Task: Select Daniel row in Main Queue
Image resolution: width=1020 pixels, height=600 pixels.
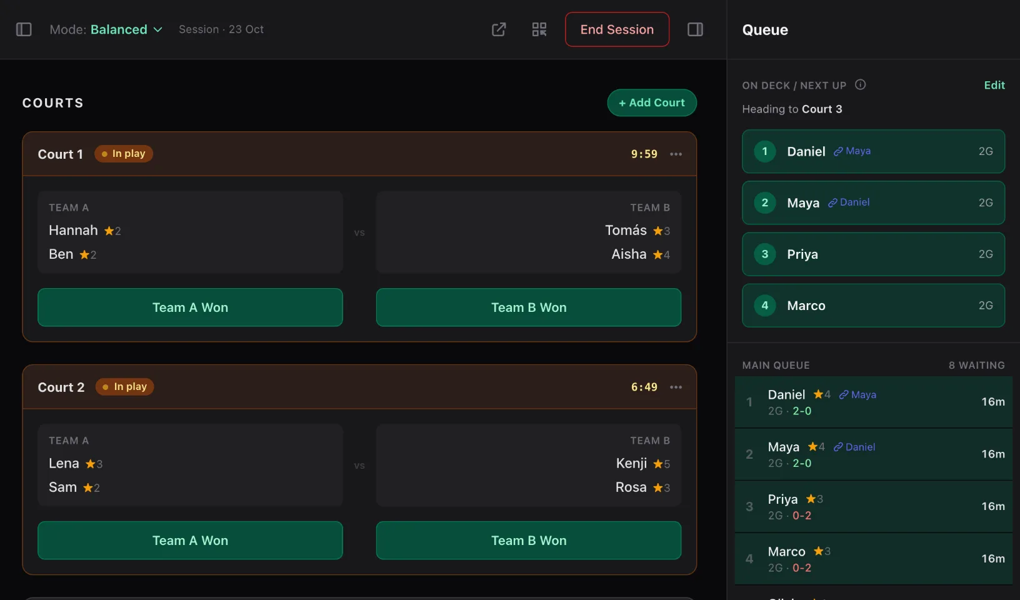Action: [873, 402]
